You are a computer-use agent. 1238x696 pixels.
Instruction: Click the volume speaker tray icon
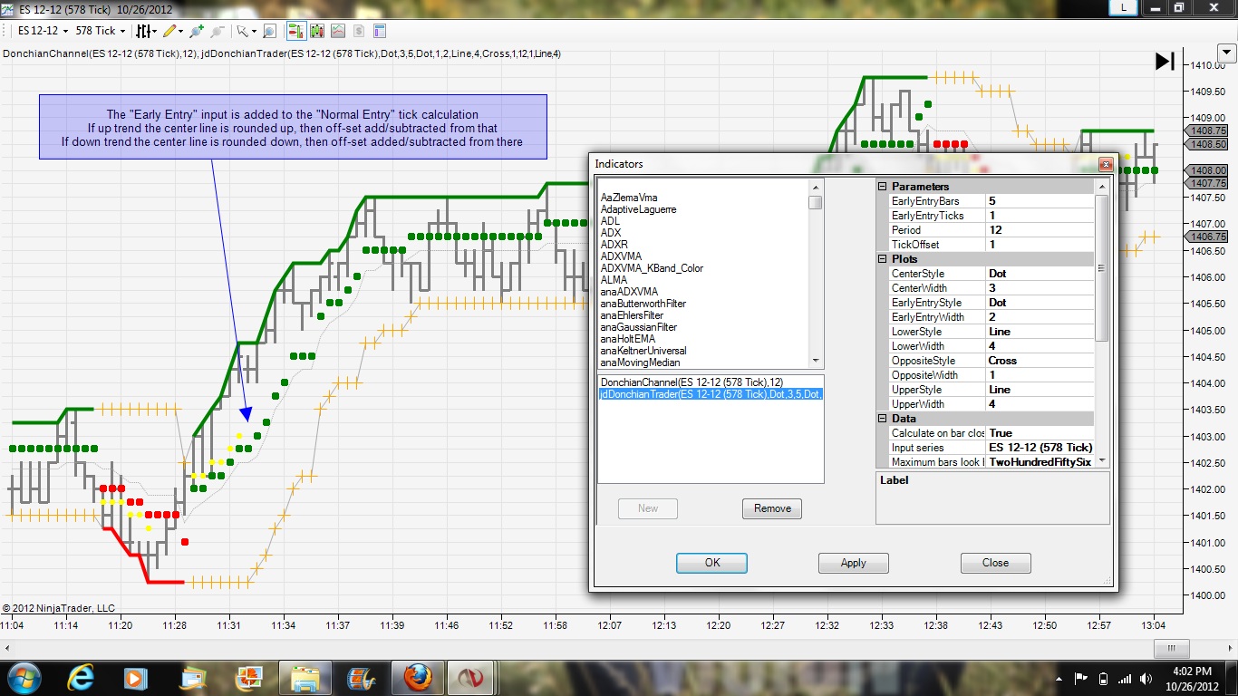(x=1146, y=679)
